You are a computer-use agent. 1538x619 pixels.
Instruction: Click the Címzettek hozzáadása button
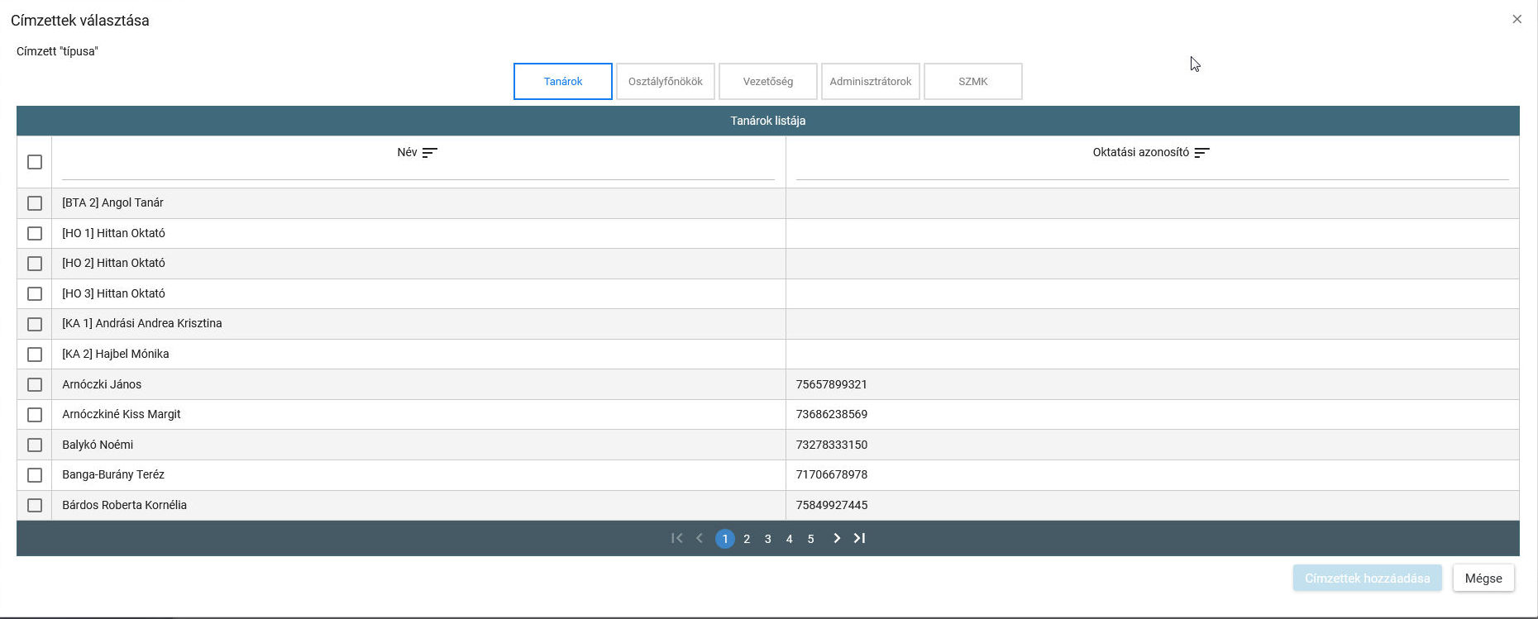click(x=1367, y=579)
